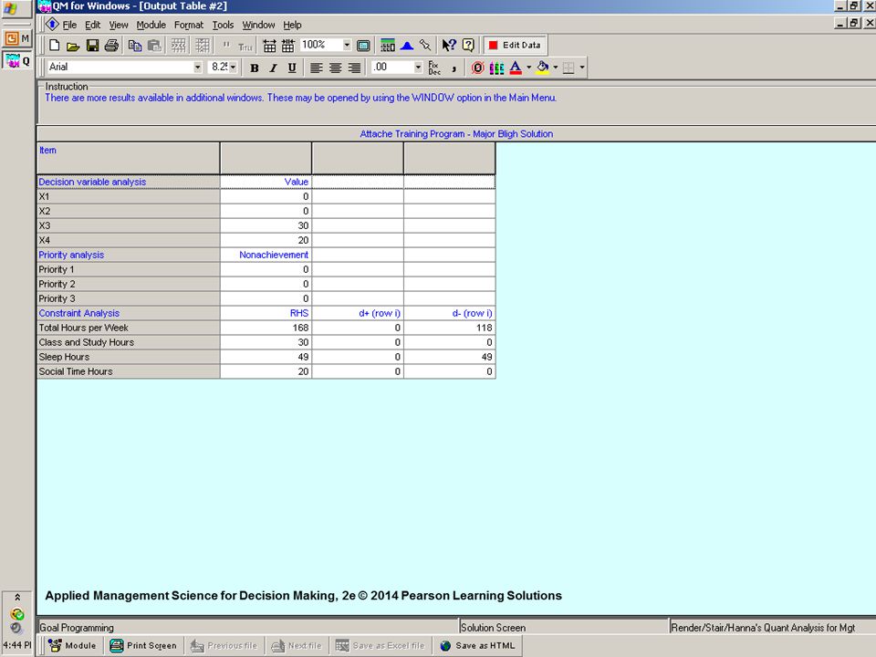Open the normal distribution curve icon
Screen dimensions: 876x657
point(407,46)
